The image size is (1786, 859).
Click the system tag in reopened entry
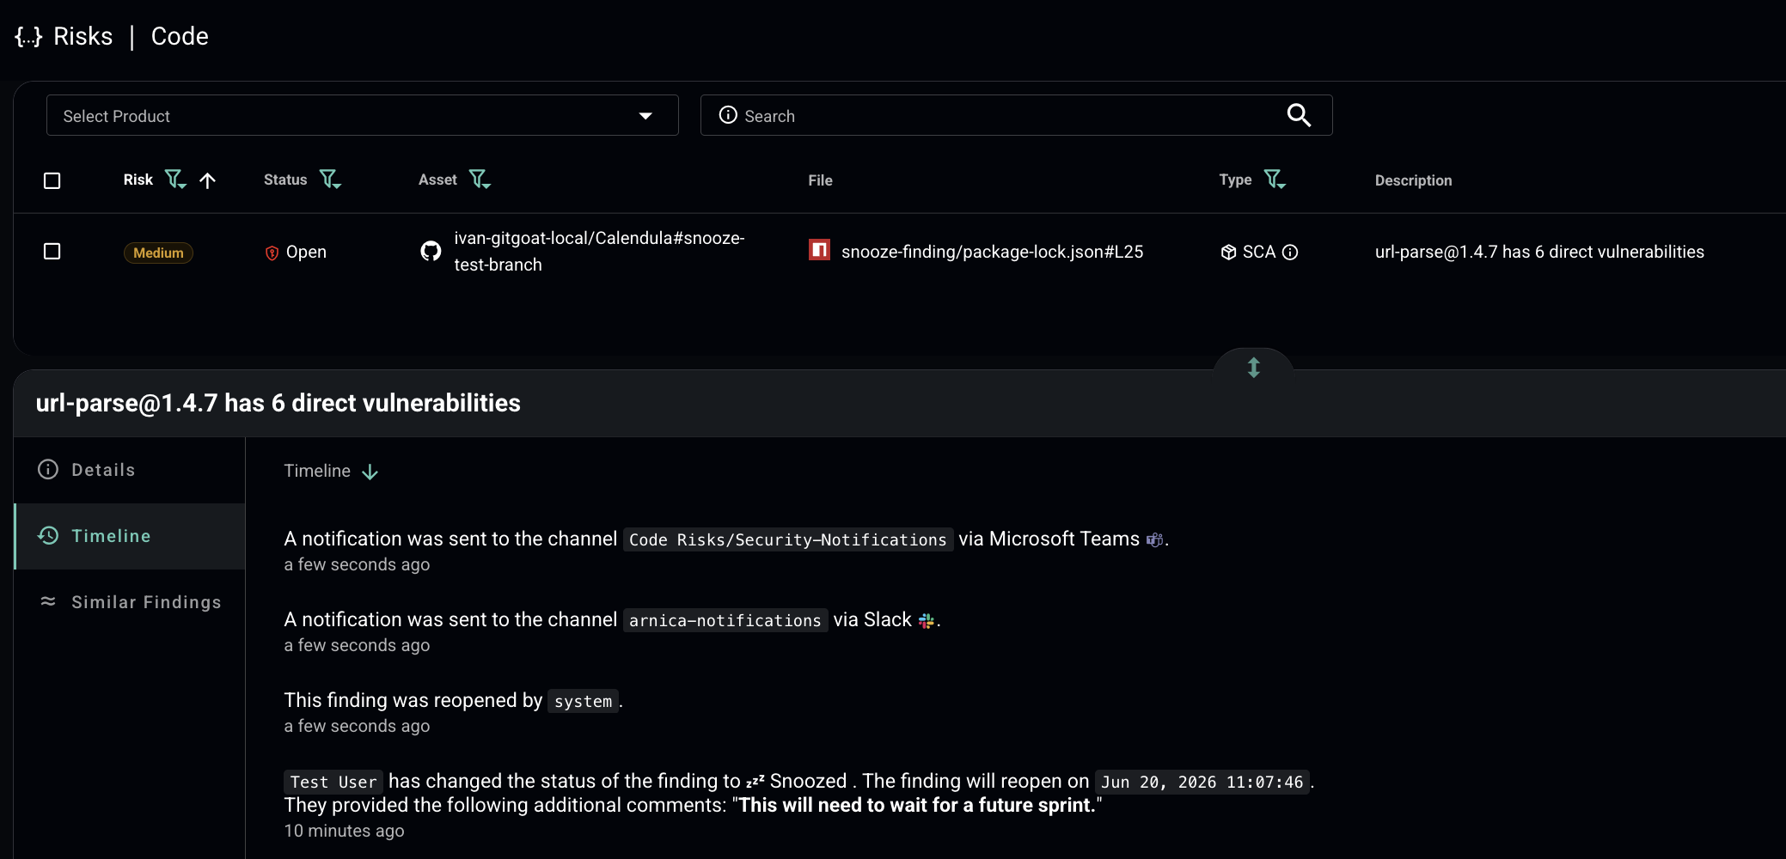pos(583,701)
